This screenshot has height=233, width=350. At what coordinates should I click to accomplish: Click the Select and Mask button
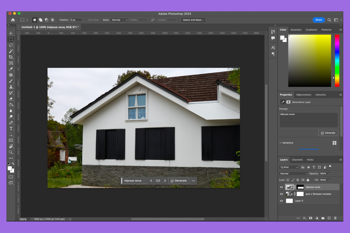click(x=193, y=20)
